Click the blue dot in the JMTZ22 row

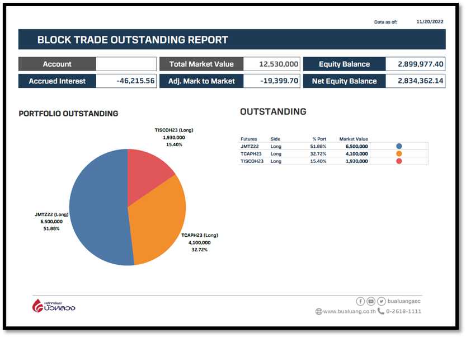[399, 146]
